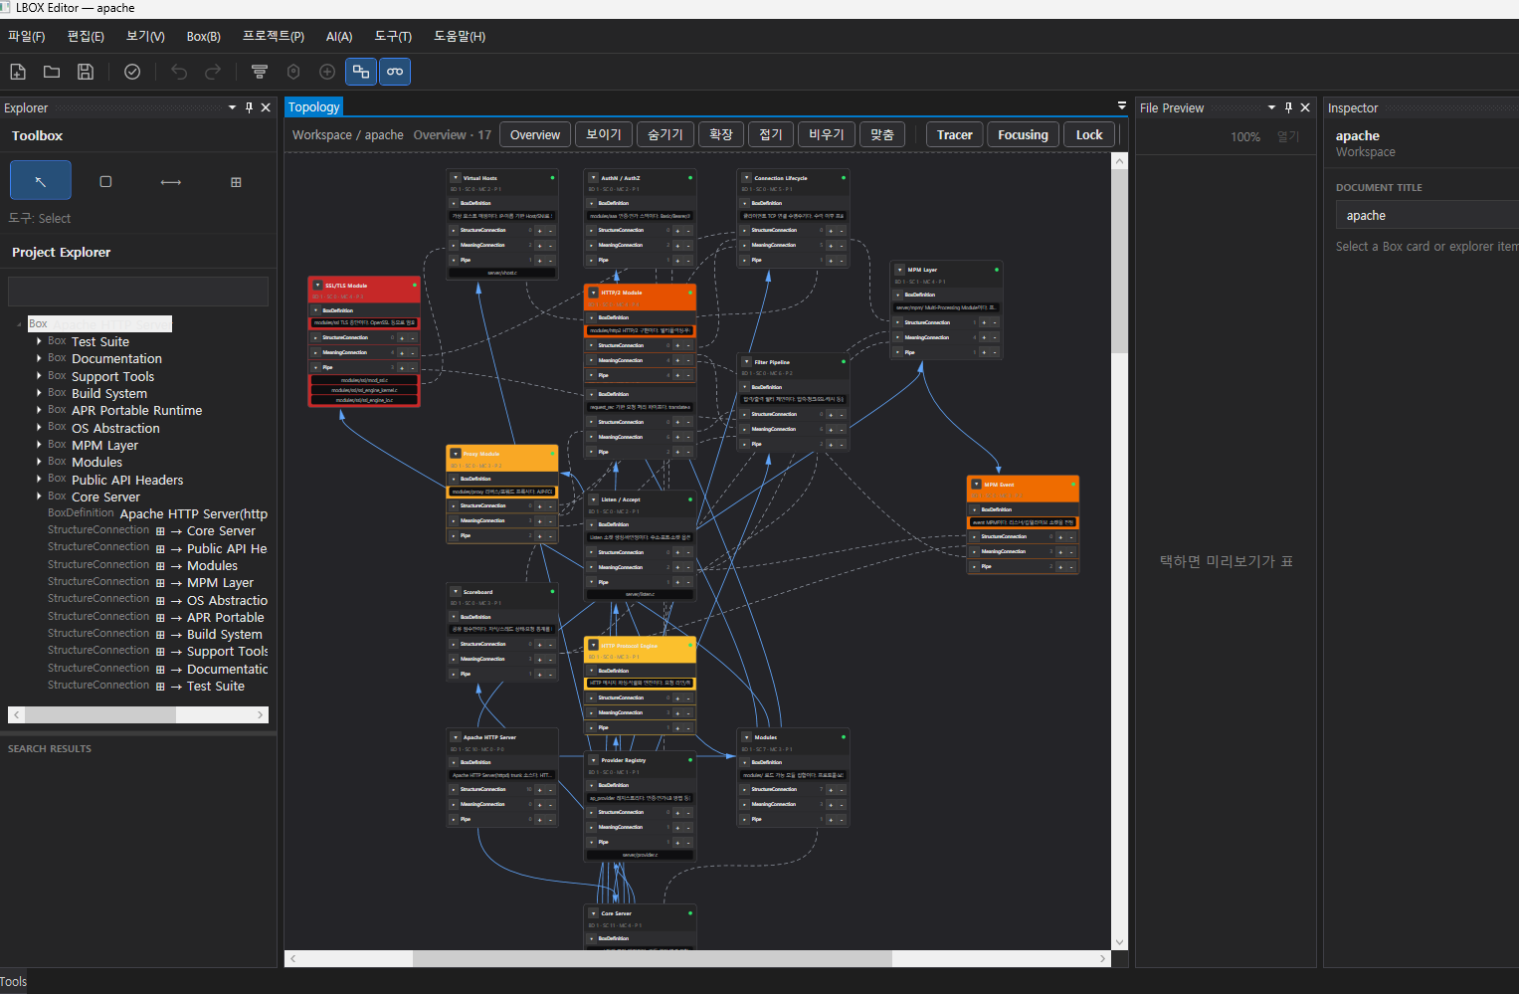Toggle the Tracer mode
1519x994 pixels.
tap(955, 134)
